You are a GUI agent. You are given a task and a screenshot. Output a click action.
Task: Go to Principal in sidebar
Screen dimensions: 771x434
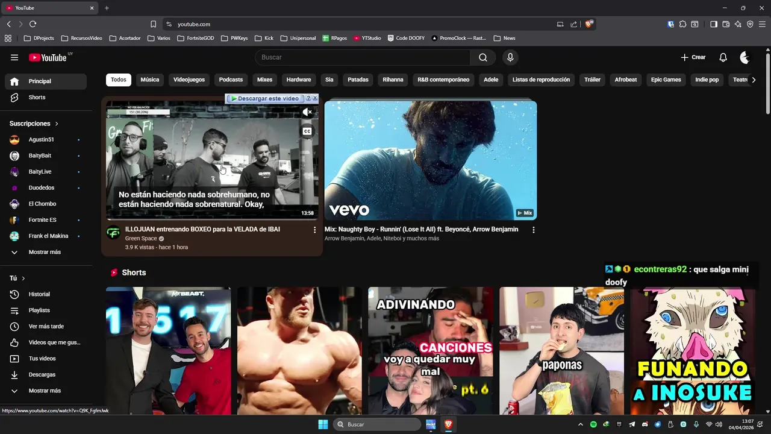click(46, 81)
